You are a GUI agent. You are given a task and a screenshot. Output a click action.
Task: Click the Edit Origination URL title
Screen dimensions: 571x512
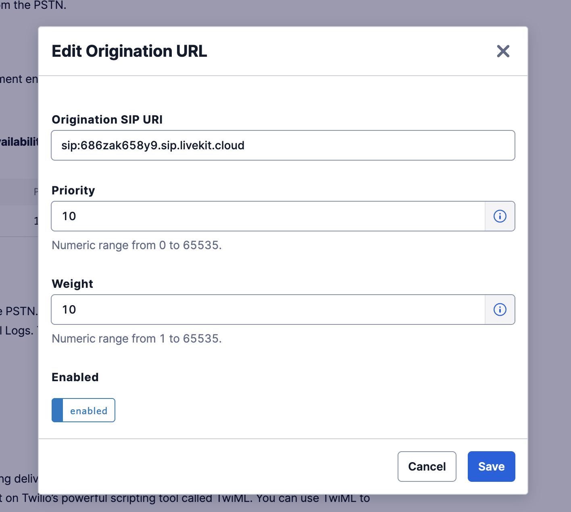(129, 51)
